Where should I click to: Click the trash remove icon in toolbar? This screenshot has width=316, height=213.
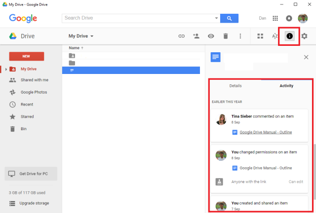pos(226,36)
